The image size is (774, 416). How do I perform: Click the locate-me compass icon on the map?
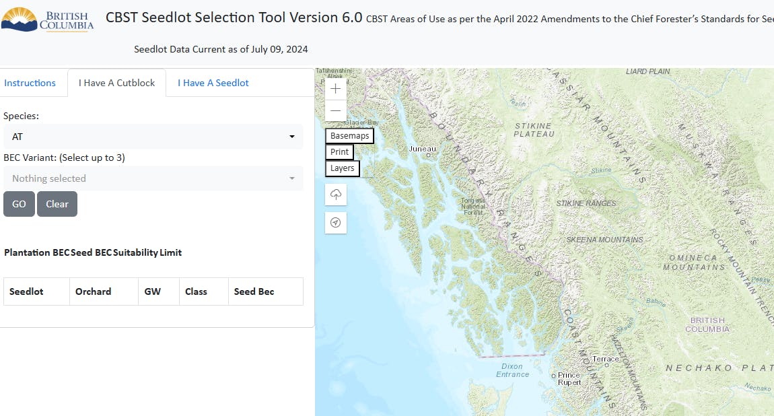[x=335, y=222]
